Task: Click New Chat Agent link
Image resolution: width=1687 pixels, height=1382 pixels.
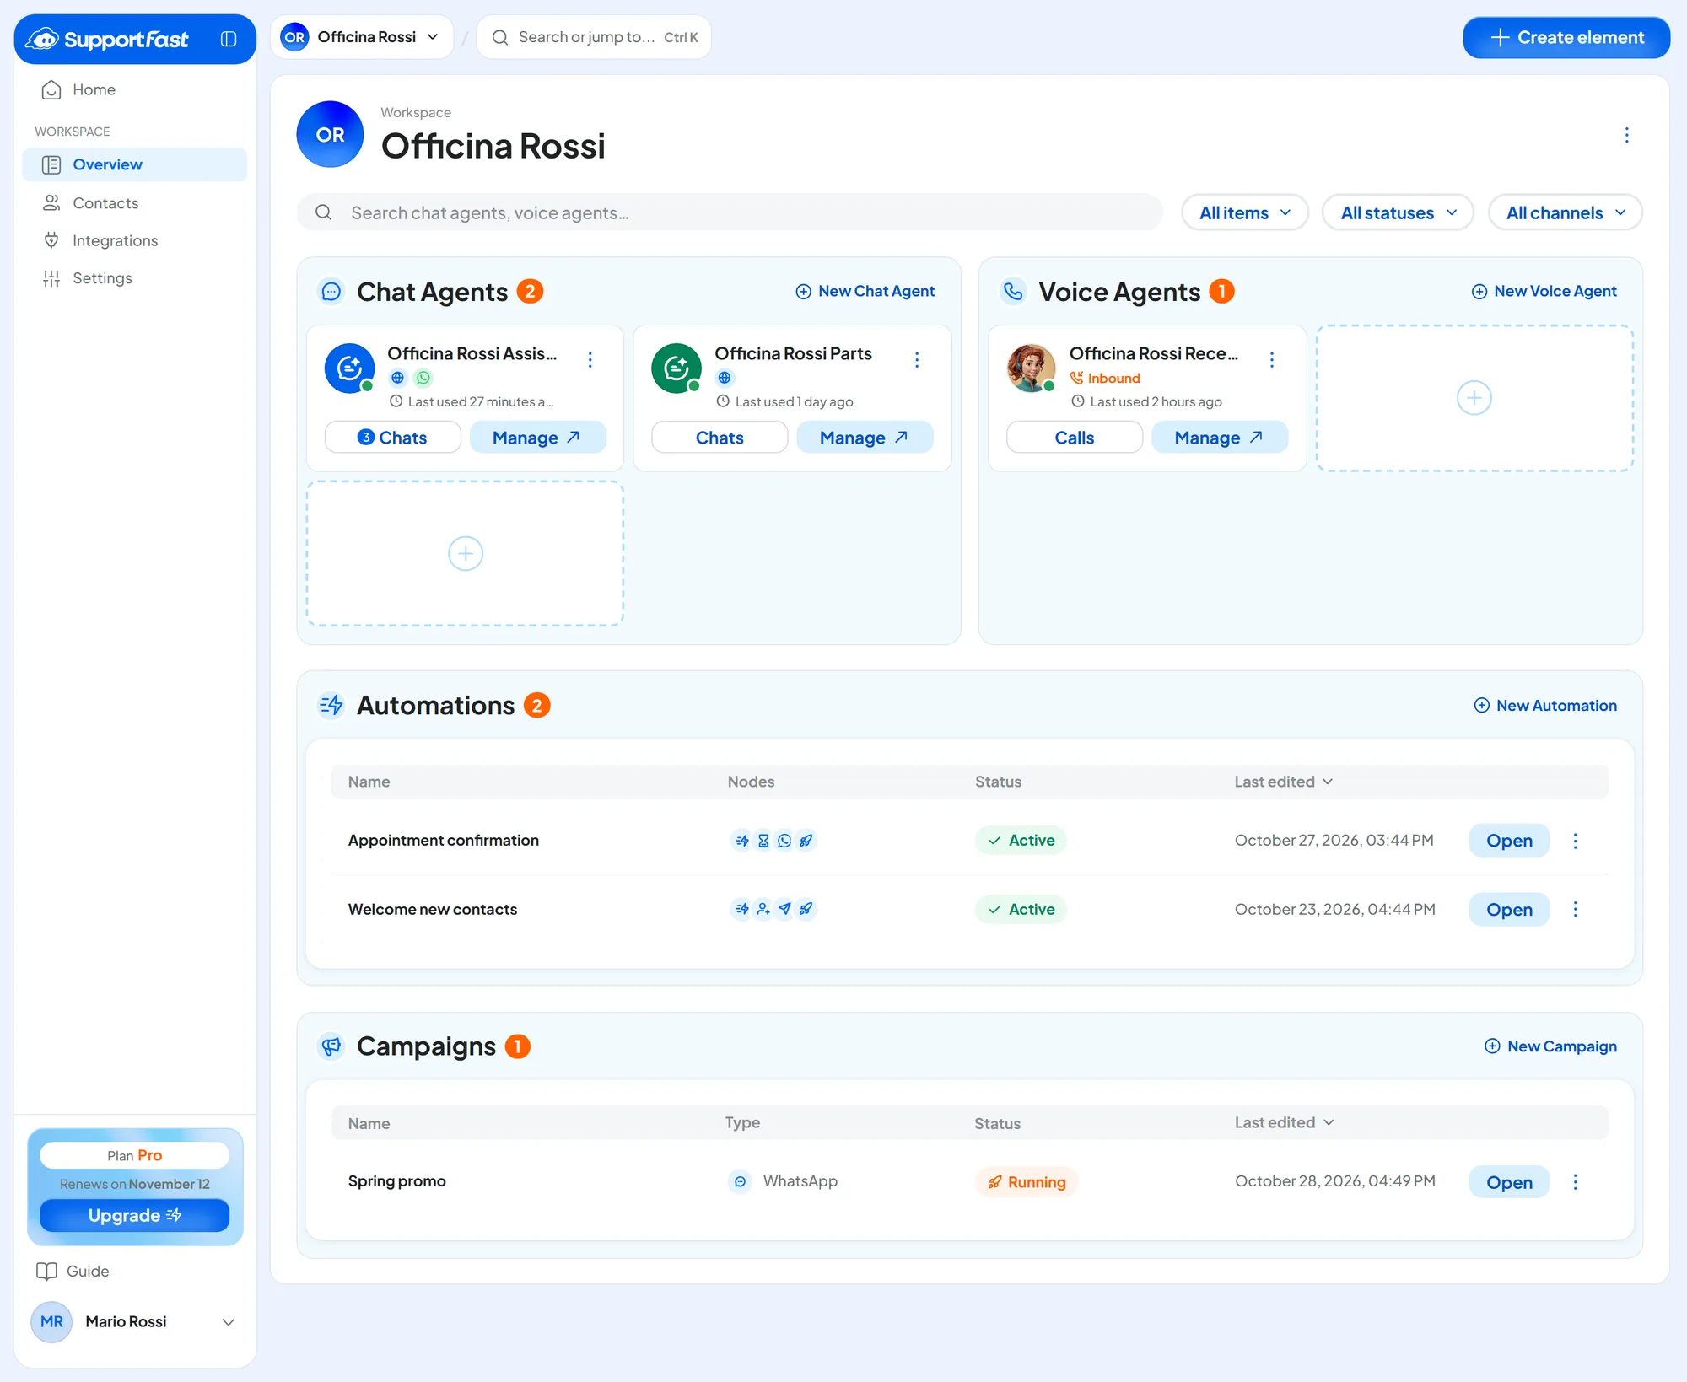Action: [865, 291]
